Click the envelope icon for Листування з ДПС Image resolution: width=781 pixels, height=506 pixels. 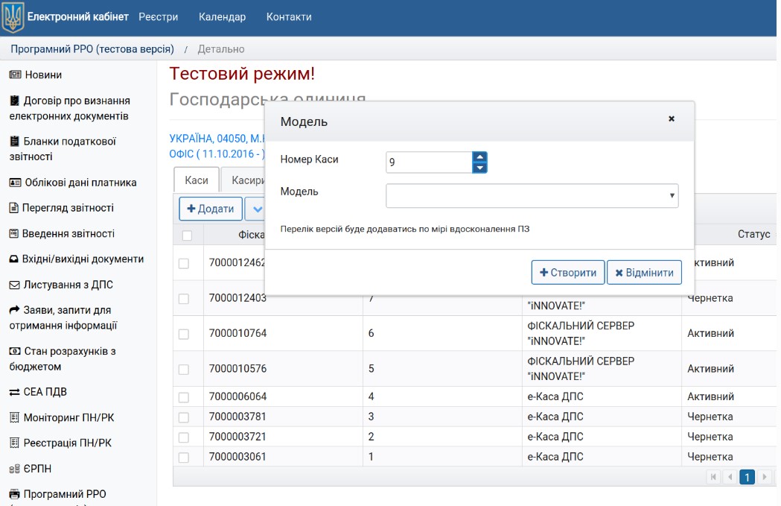click(15, 285)
